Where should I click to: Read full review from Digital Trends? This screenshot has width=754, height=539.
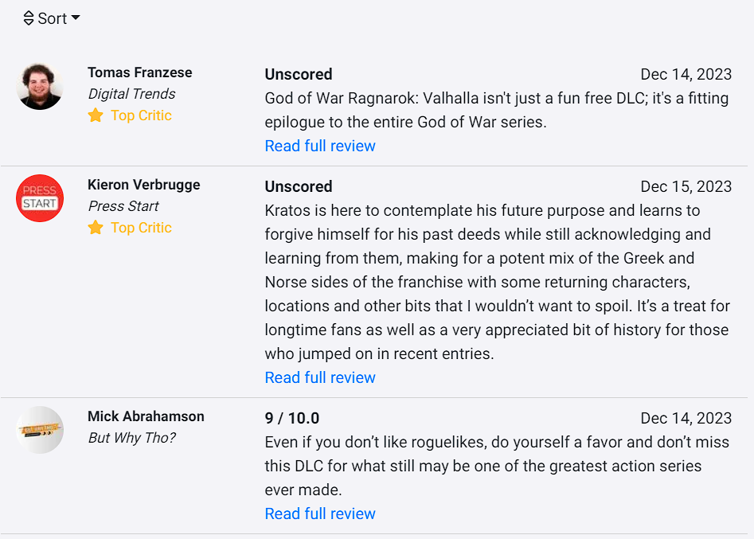(320, 146)
